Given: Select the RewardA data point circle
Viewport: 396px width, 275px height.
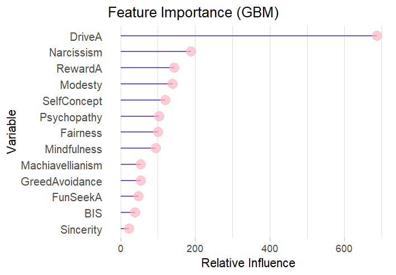Looking at the screenshot, I should click(x=174, y=68).
